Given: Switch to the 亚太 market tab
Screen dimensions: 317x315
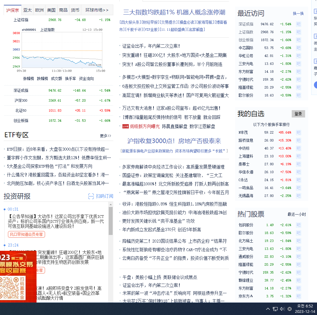Looking at the screenshot, I should [27, 10].
